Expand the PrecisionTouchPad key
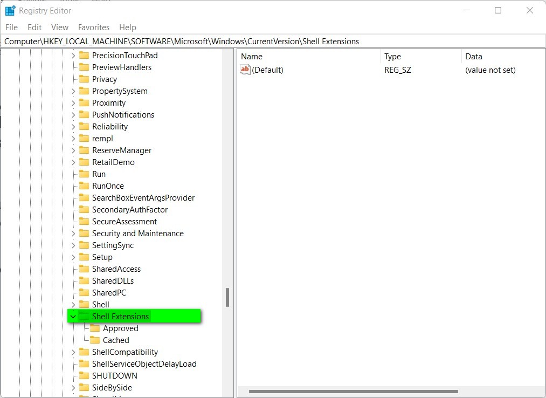 (73, 56)
